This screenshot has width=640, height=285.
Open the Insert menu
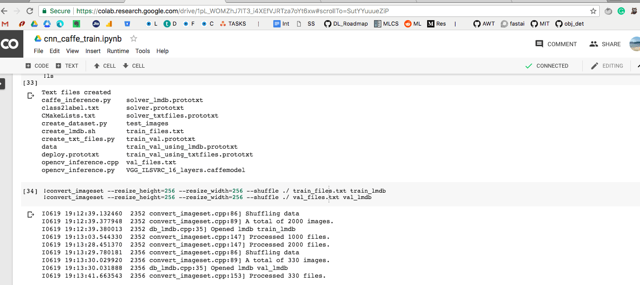[x=93, y=51]
